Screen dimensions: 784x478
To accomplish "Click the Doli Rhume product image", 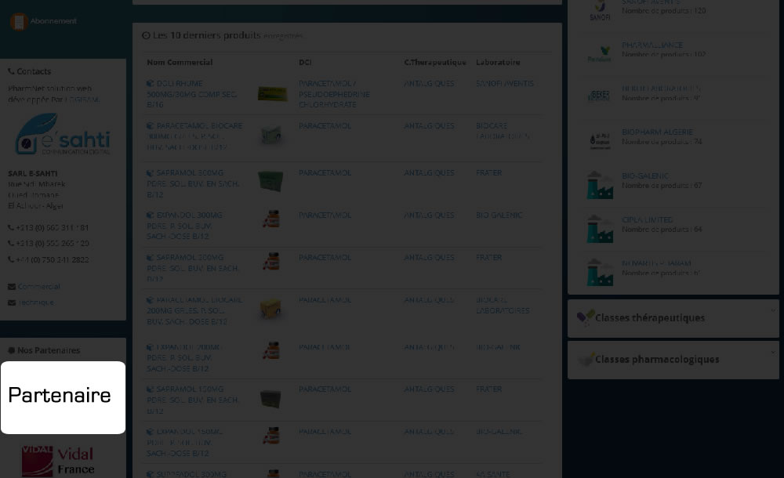I will 272,93.
